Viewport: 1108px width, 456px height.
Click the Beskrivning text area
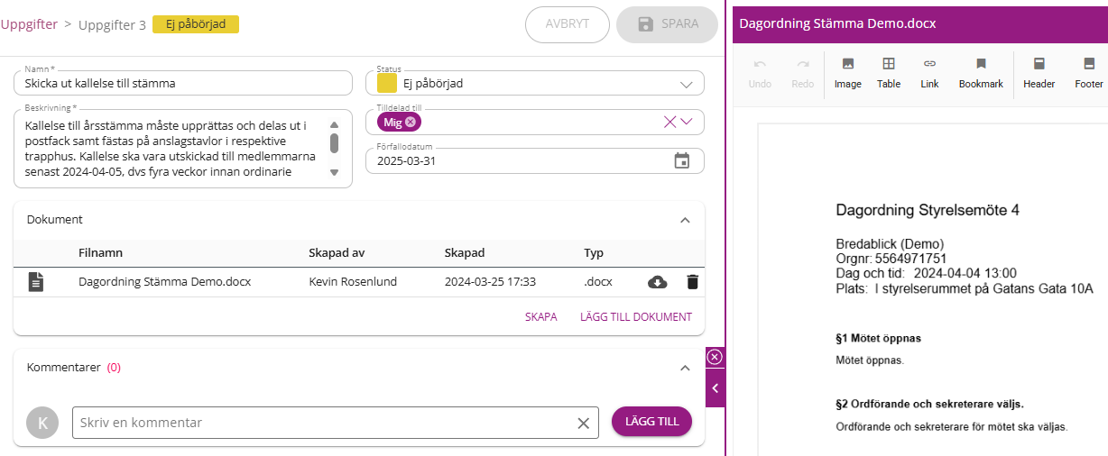tap(183, 149)
